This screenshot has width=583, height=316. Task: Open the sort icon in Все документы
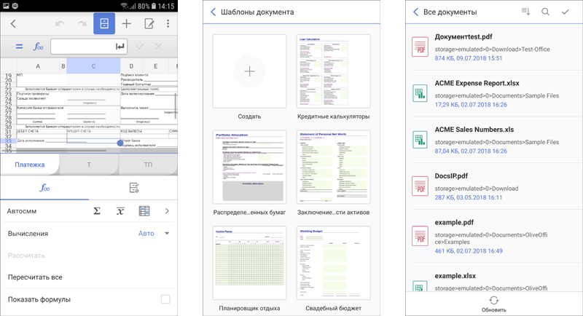[x=525, y=12]
